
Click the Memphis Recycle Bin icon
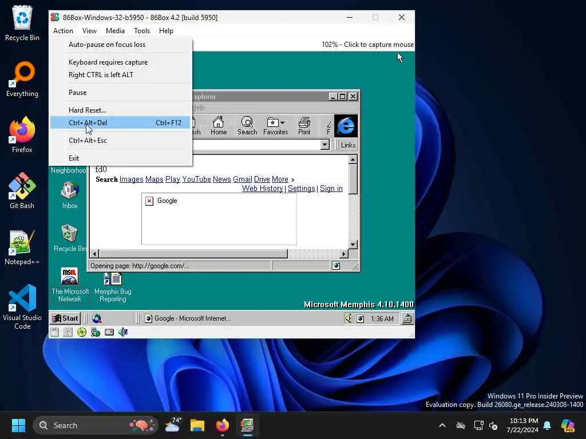point(69,238)
